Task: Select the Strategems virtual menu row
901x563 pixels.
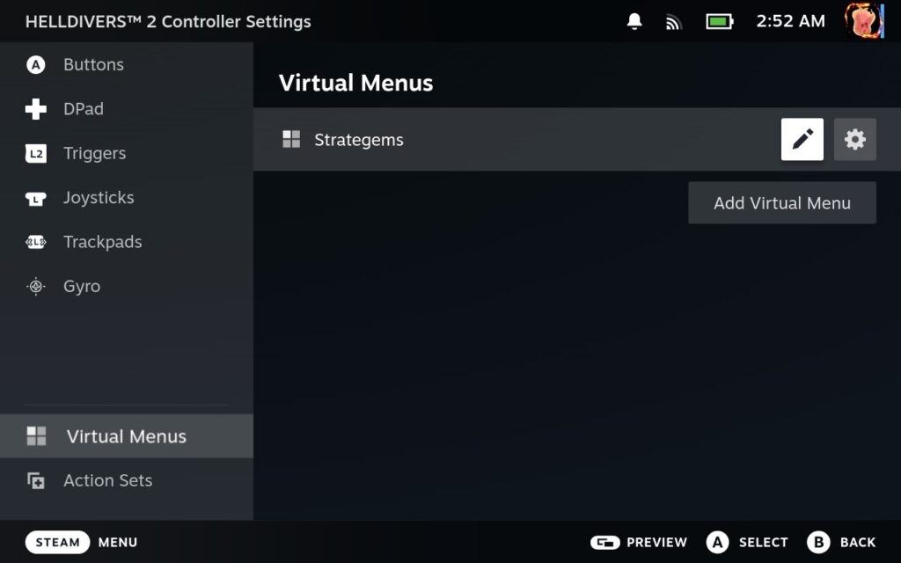Action: [577, 140]
